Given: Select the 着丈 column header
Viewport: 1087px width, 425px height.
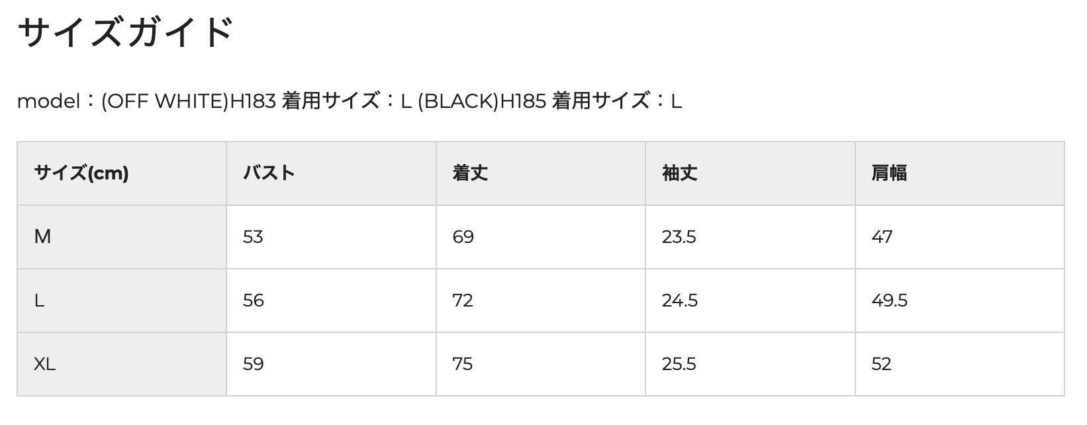Looking at the screenshot, I should click(470, 173).
